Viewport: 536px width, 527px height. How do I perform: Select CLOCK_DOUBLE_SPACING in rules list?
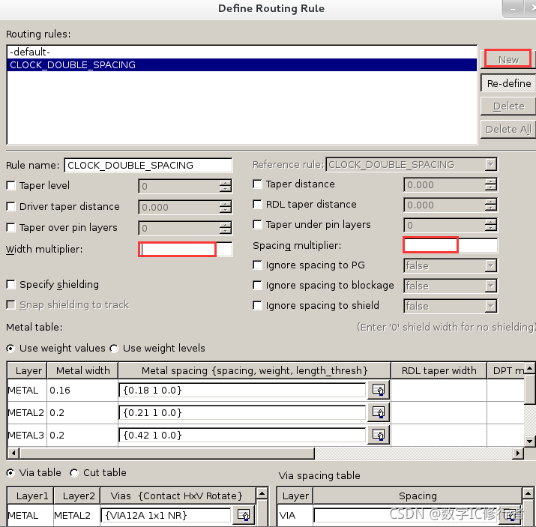pyautogui.click(x=241, y=65)
